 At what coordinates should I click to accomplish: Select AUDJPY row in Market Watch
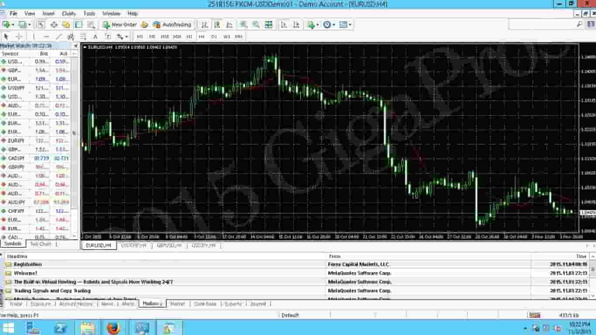coord(36,202)
